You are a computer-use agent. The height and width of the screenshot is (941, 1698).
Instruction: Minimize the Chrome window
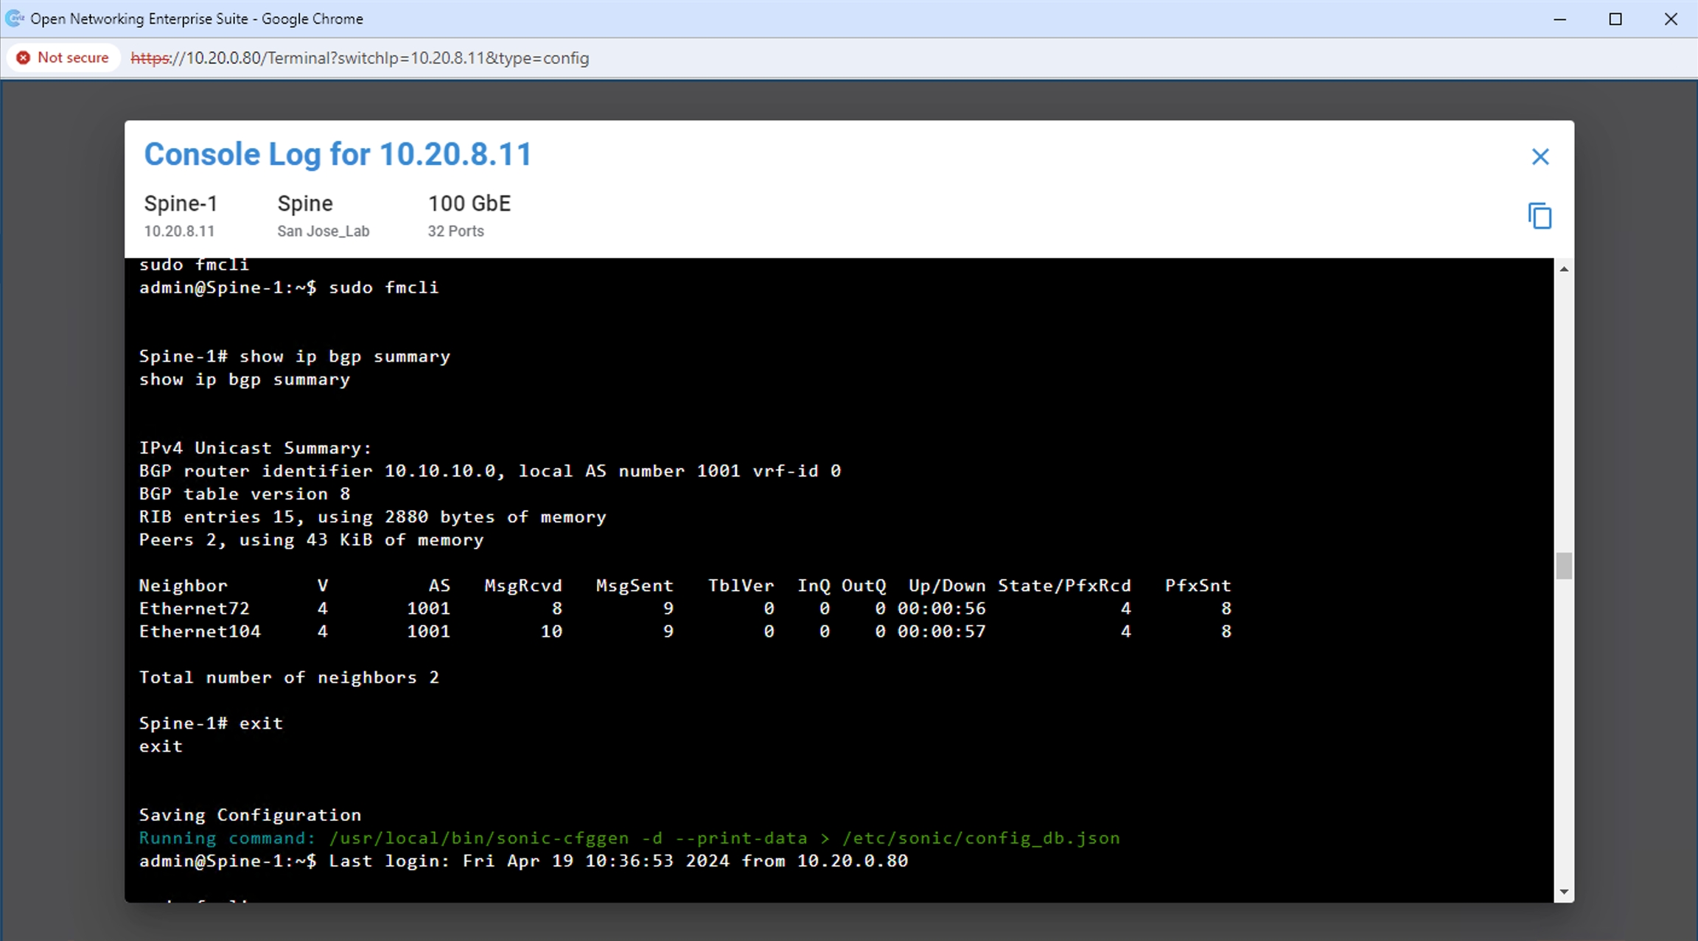(1559, 19)
